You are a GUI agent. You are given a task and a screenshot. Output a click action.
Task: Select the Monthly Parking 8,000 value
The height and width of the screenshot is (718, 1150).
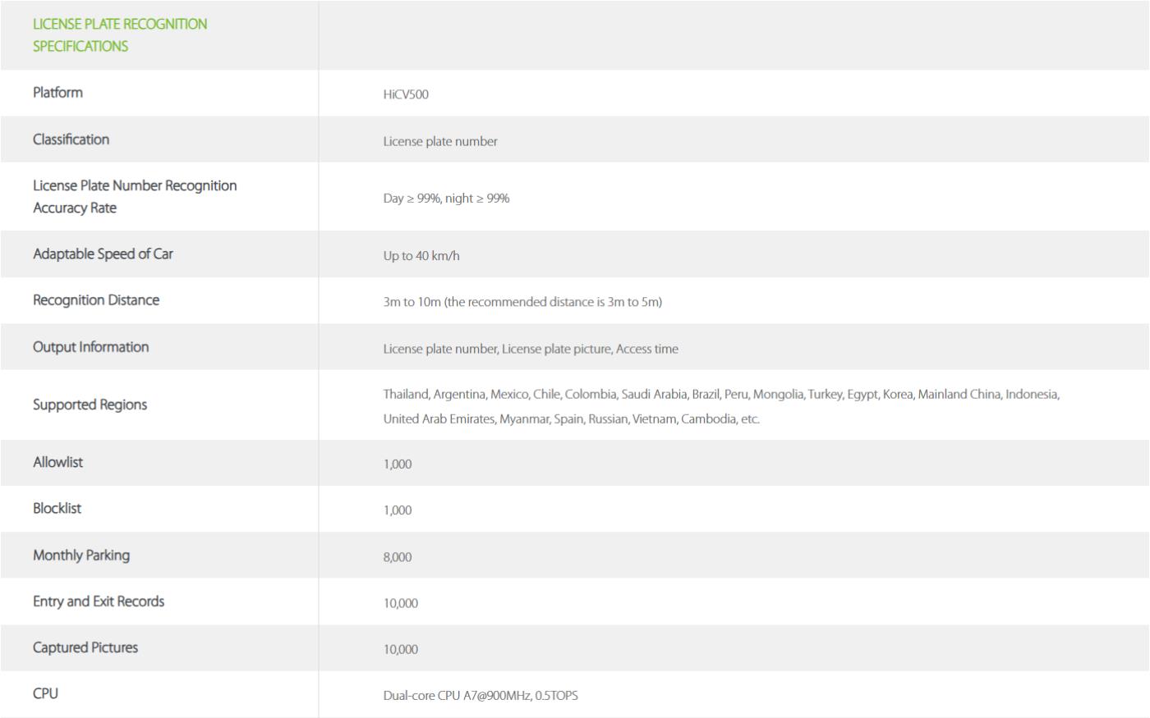click(398, 557)
